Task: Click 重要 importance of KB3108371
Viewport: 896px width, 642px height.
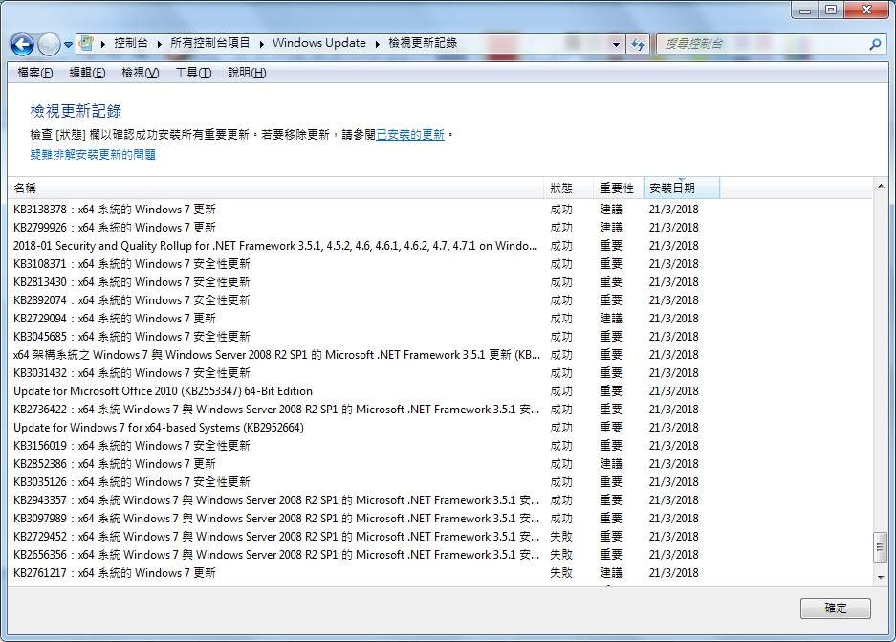Action: click(x=611, y=264)
